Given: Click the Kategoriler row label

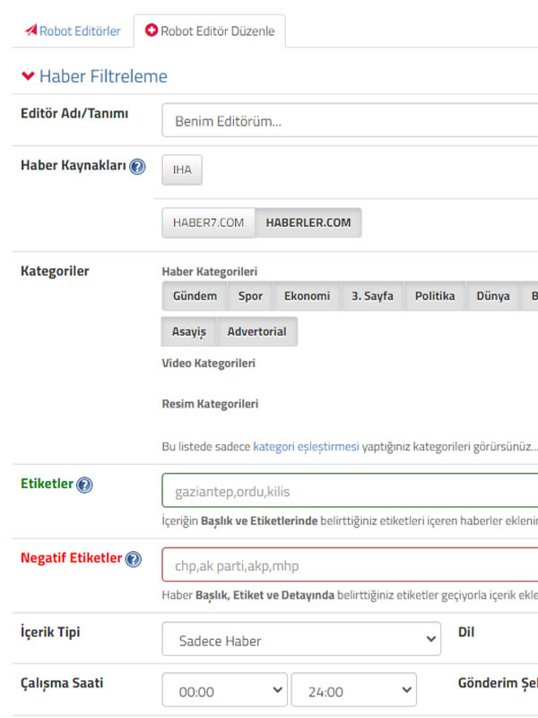Looking at the screenshot, I should click(55, 272).
